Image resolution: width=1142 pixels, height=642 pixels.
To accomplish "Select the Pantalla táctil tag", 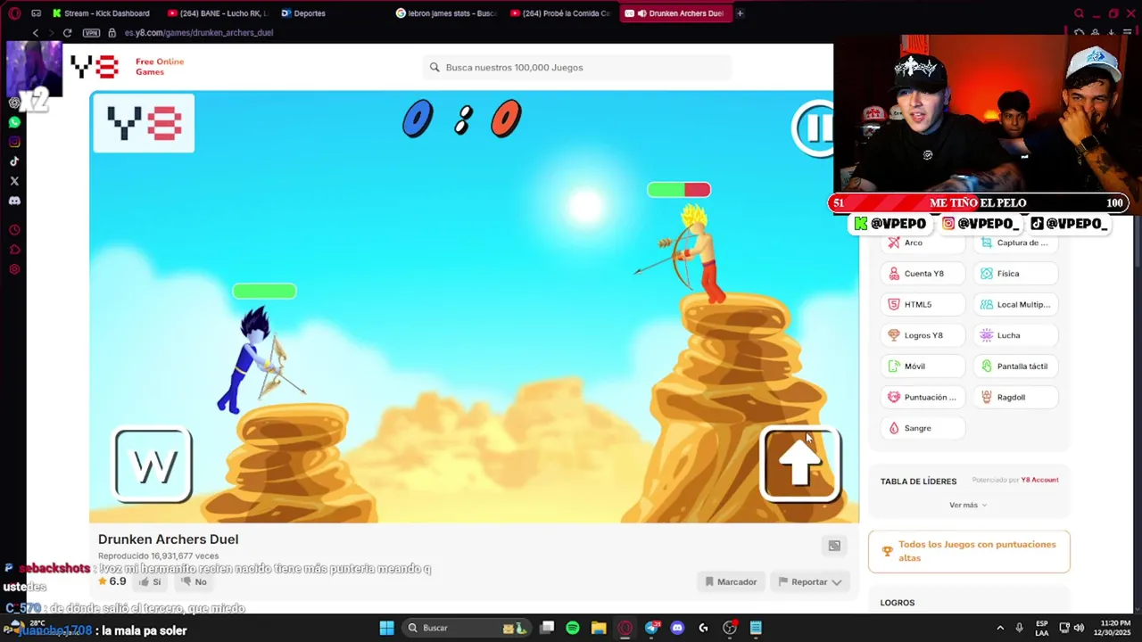I will 1015,366.
